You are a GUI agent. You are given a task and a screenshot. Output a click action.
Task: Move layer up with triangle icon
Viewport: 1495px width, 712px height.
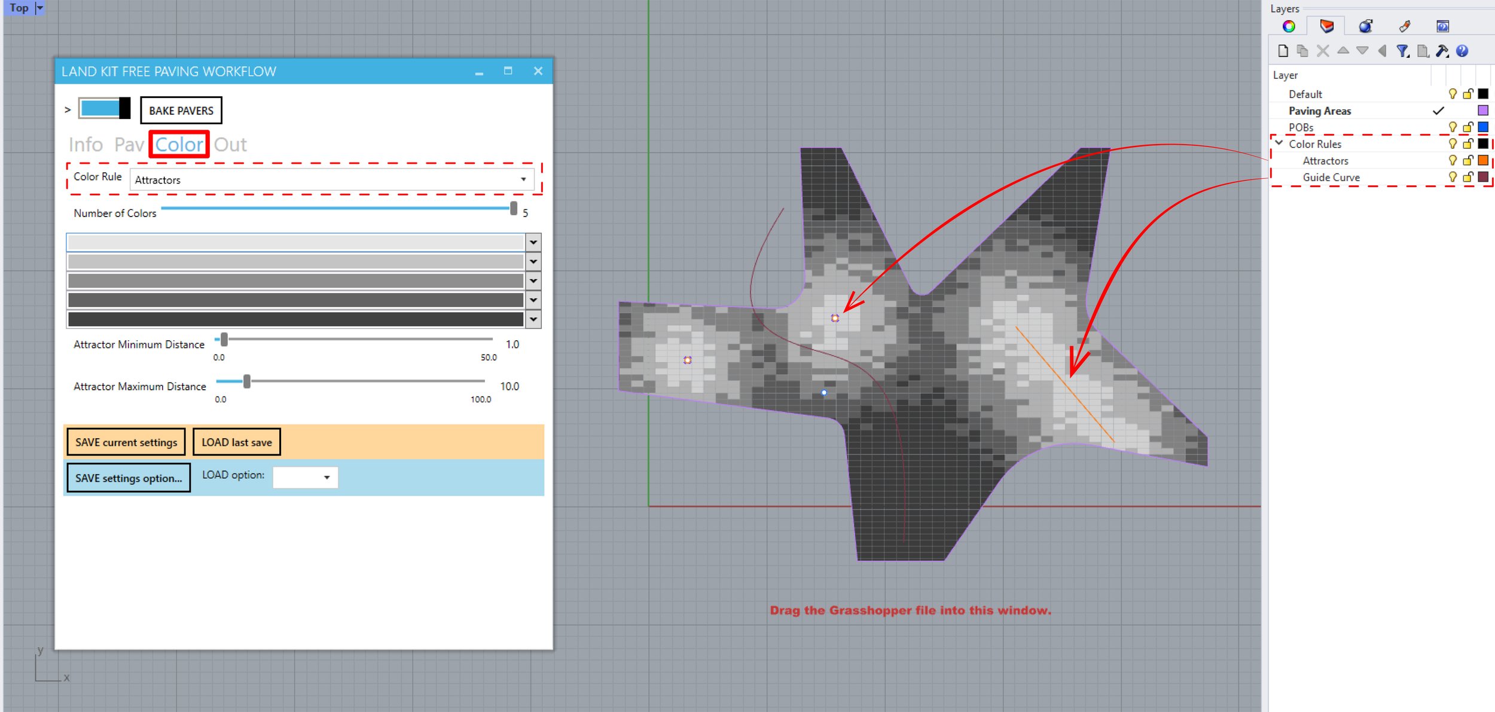pos(1343,51)
